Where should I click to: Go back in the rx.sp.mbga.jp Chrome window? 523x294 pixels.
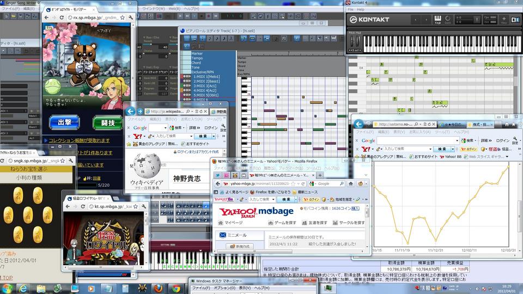tap(47, 17)
